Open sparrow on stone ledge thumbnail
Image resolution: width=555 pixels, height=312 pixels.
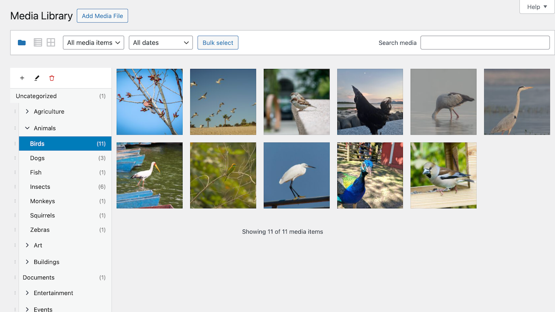pos(297,102)
